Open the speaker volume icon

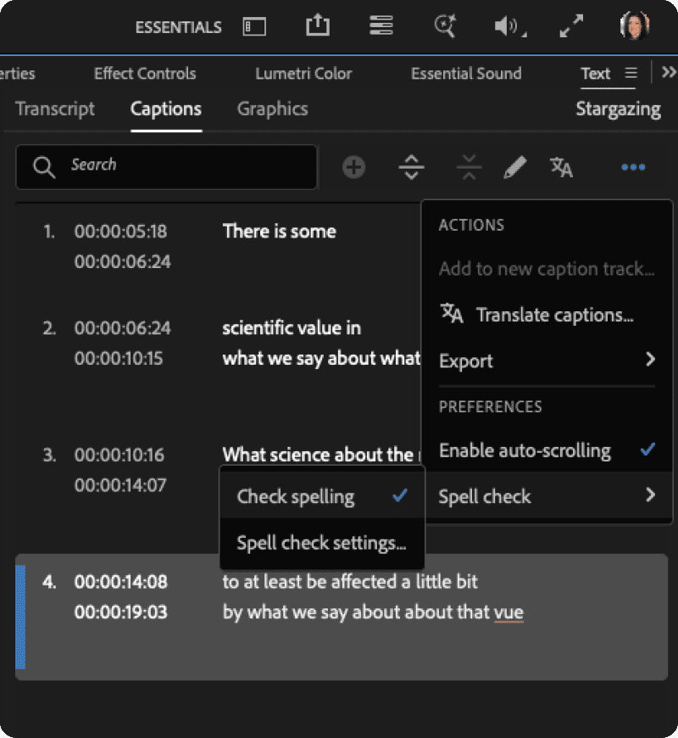(x=509, y=26)
